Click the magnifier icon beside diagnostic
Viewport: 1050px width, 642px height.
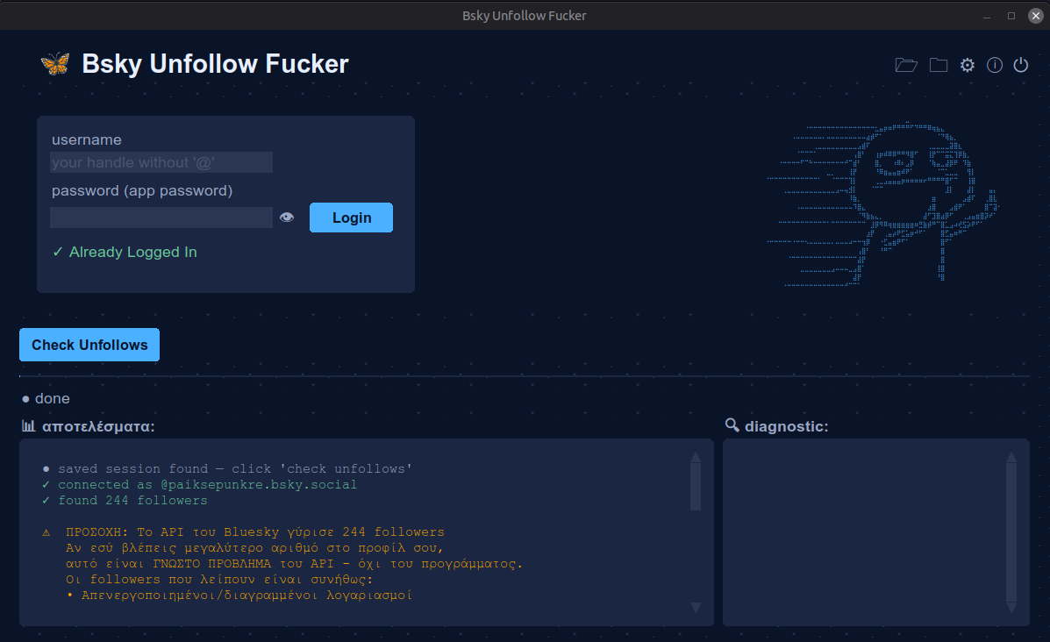point(732,425)
